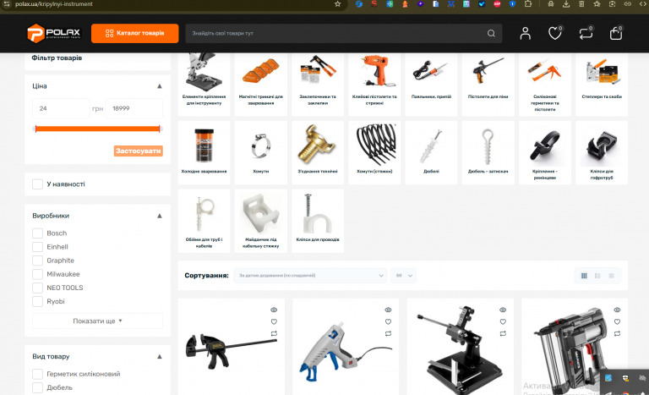Open the items-per-page 50 dropdown
The height and width of the screenshot is (395, 649).
(404, 276)
